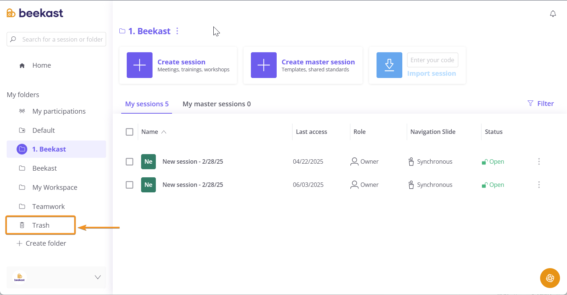The image size is (567, 295).
Task: Click the Role column header
Action: 360,132
